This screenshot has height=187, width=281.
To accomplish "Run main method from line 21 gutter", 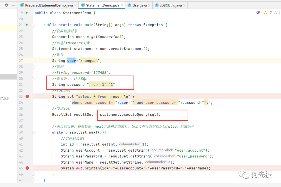I will 27,25.
